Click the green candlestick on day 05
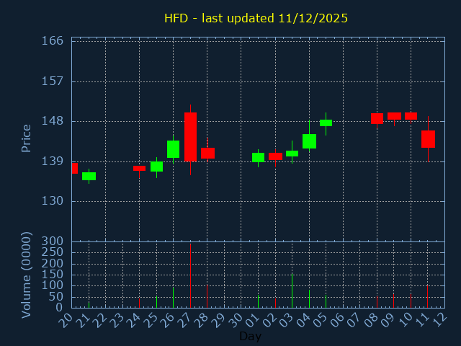Image resolution: width=461 pixels, height=346 pixels. pyautogui.click(x=326, y=123)
